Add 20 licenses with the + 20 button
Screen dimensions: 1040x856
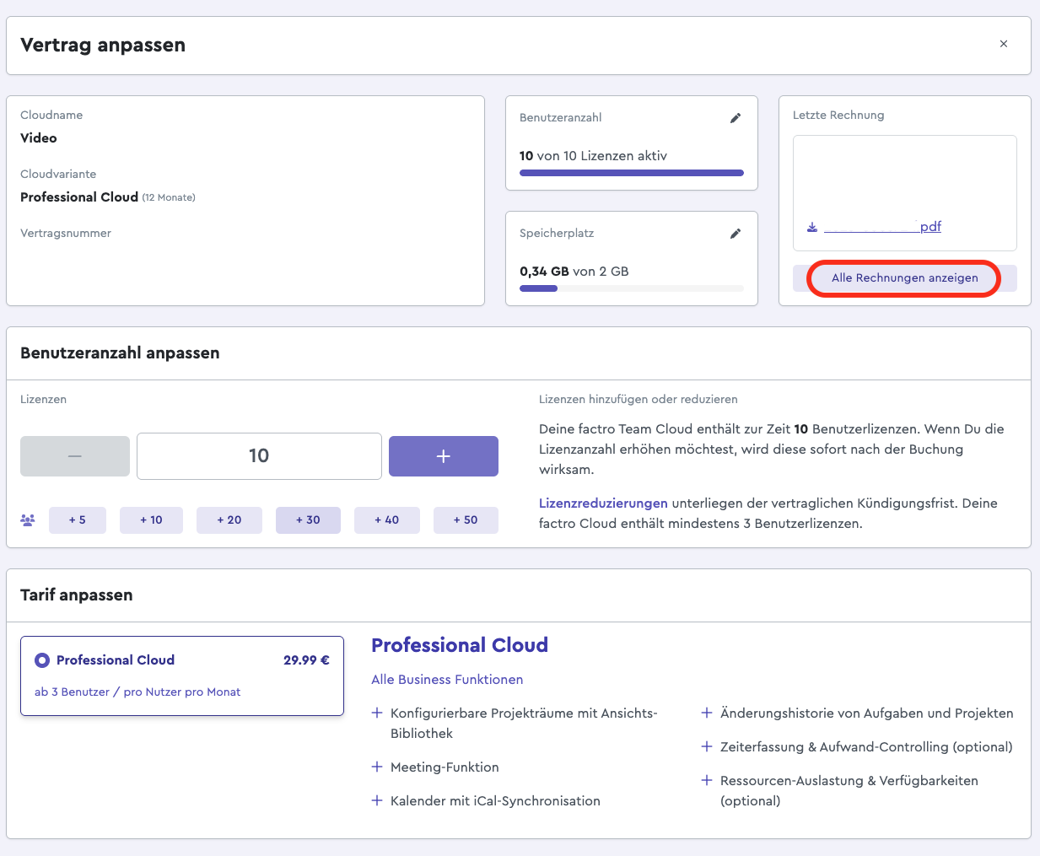pyautogui.click(x=229, y=520)
